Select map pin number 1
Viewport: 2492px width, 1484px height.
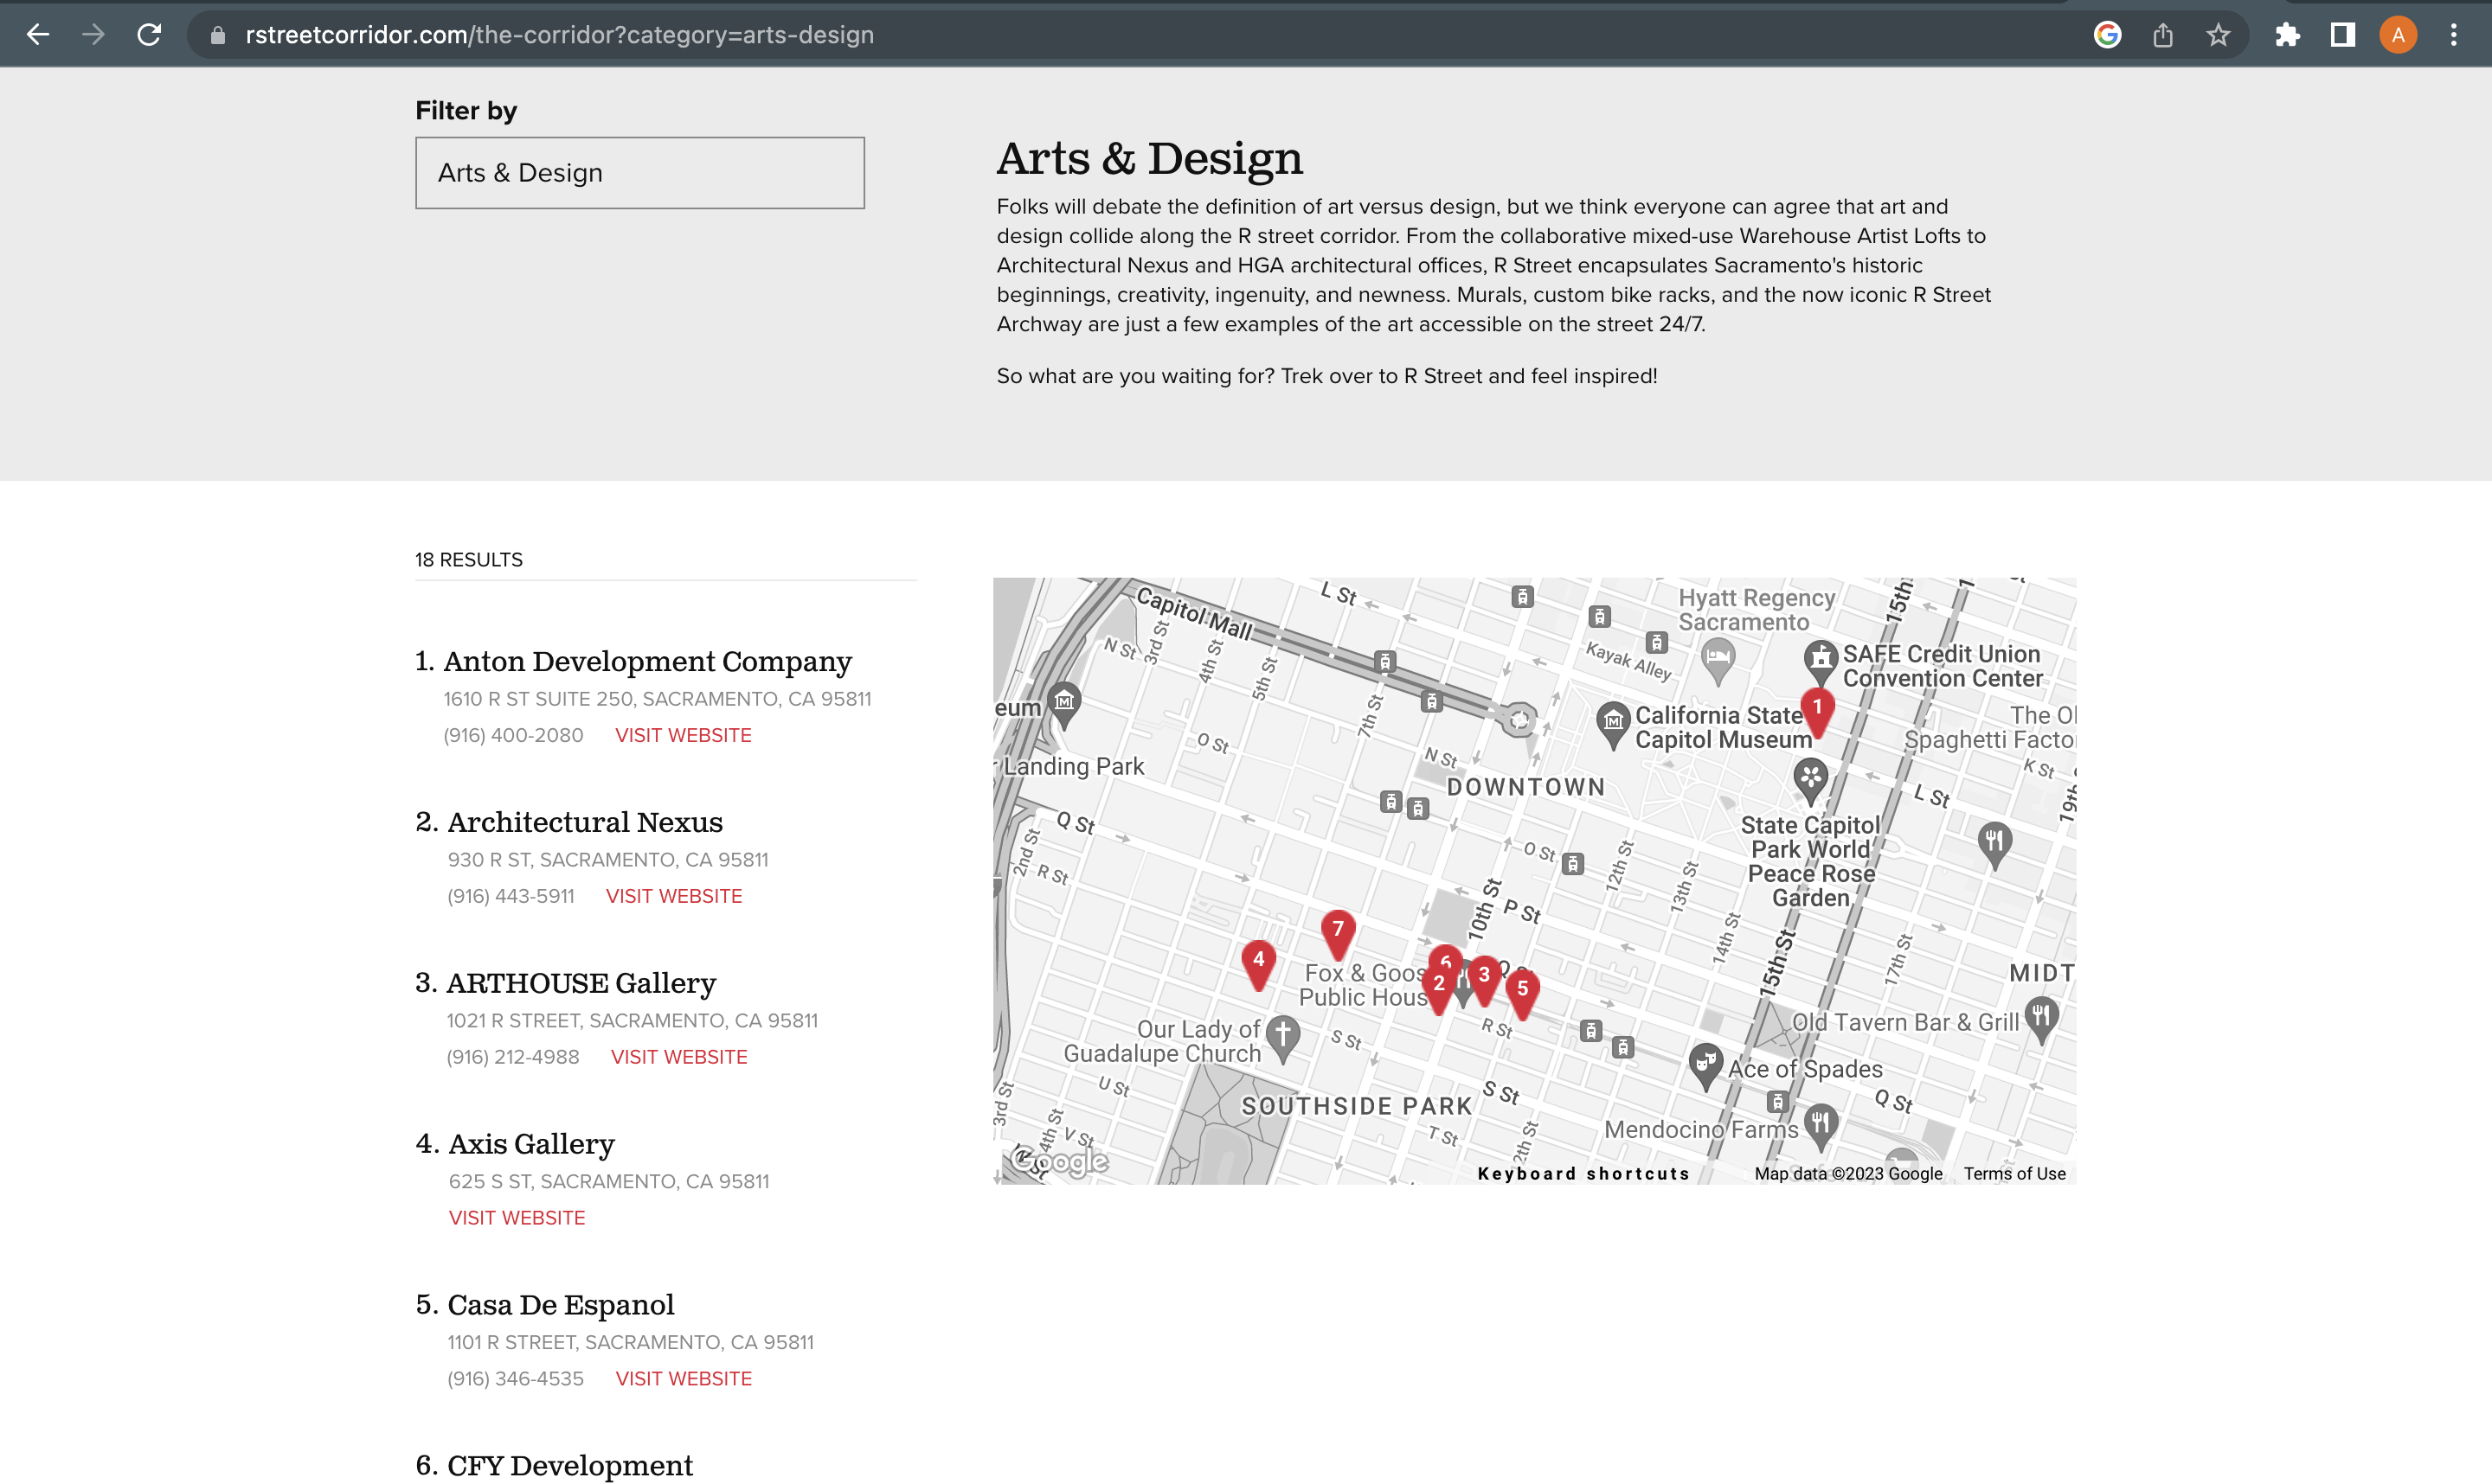(x=1817, y=711)
